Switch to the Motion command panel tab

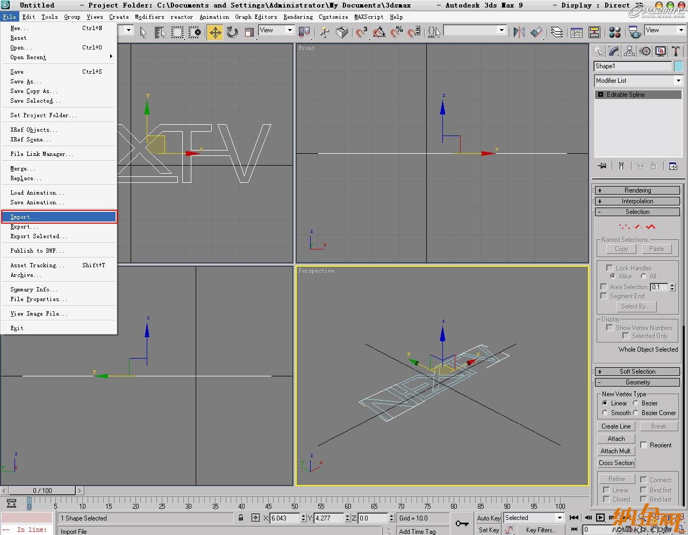(645, 51)
